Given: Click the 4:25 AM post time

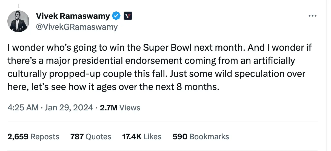Looking at the screenshot, I should coord(23,108).
